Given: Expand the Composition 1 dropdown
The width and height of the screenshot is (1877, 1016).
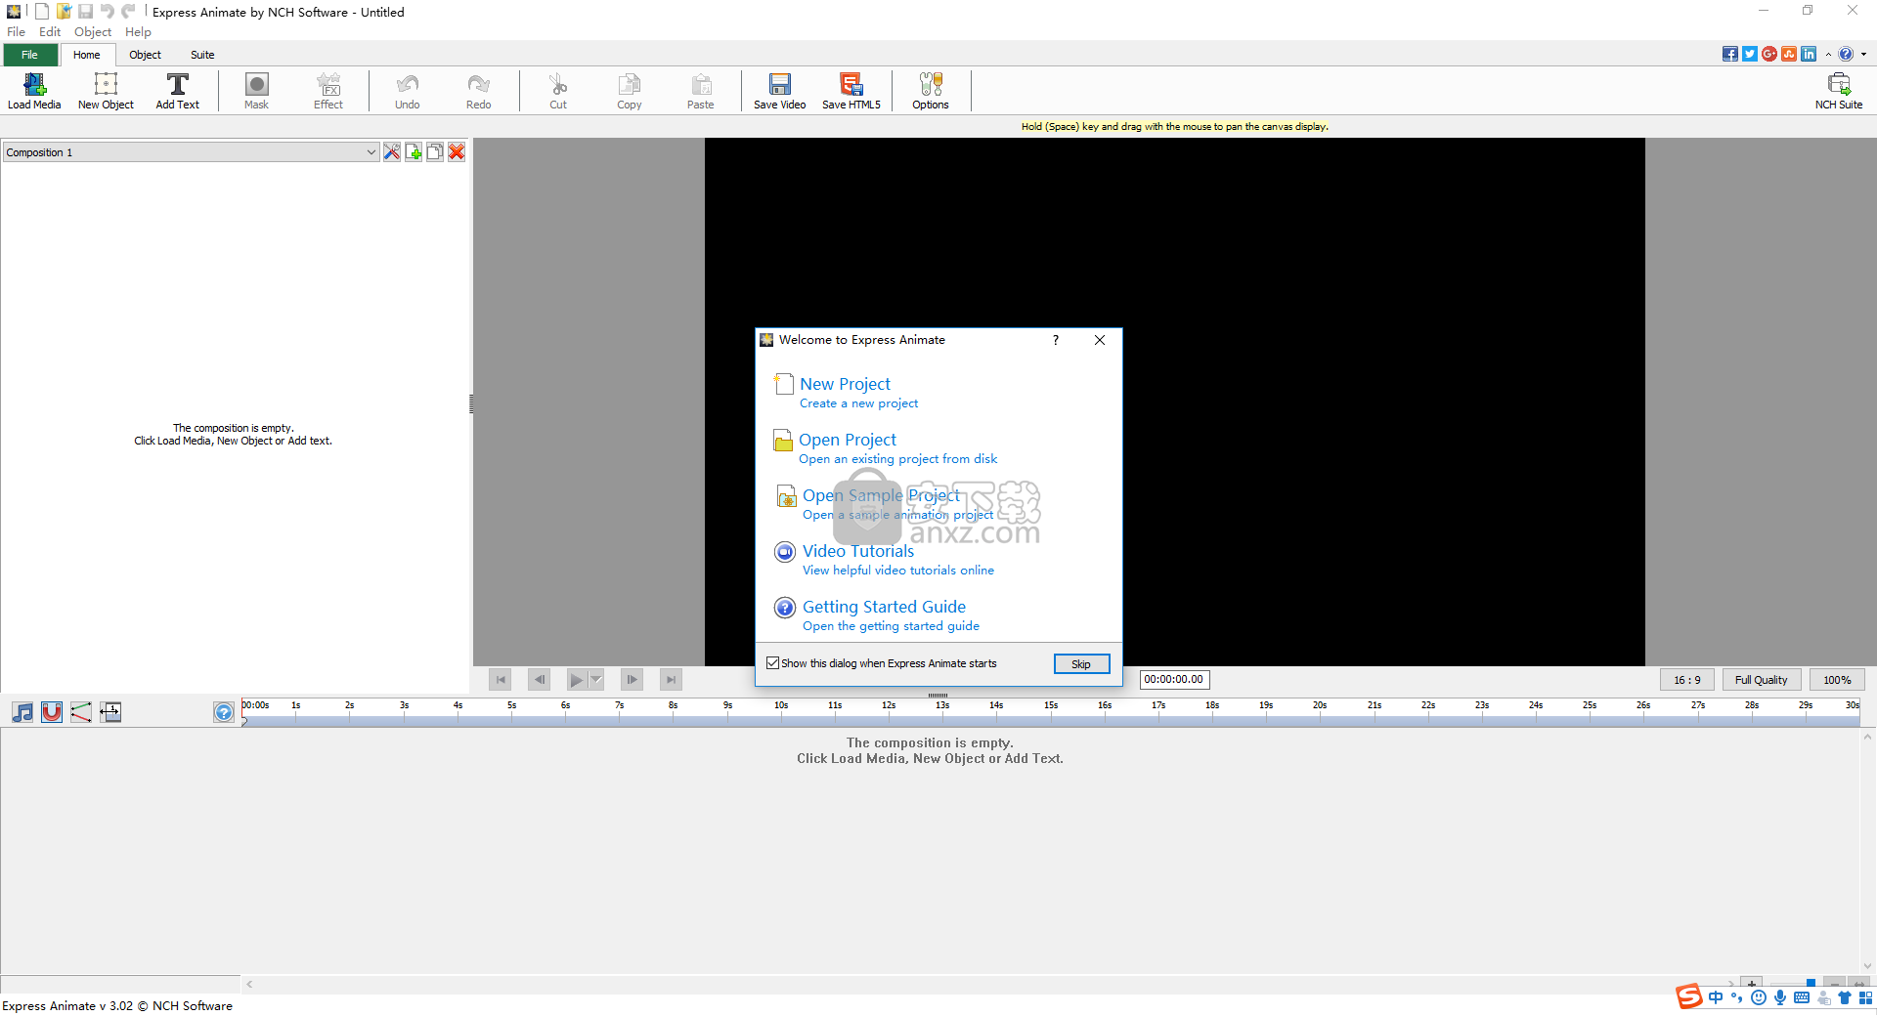Looking at the screenshot, I should (x=371, y=152).
